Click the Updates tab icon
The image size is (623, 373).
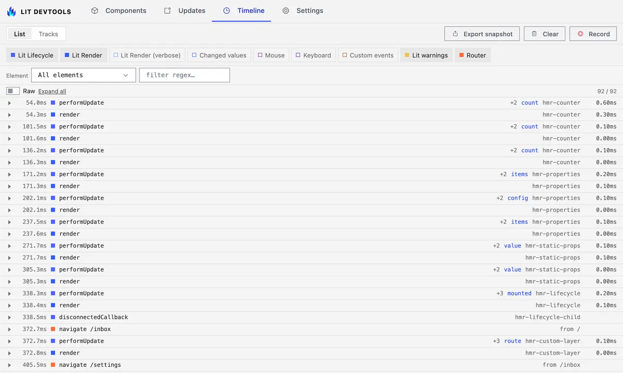pos(167,10)
